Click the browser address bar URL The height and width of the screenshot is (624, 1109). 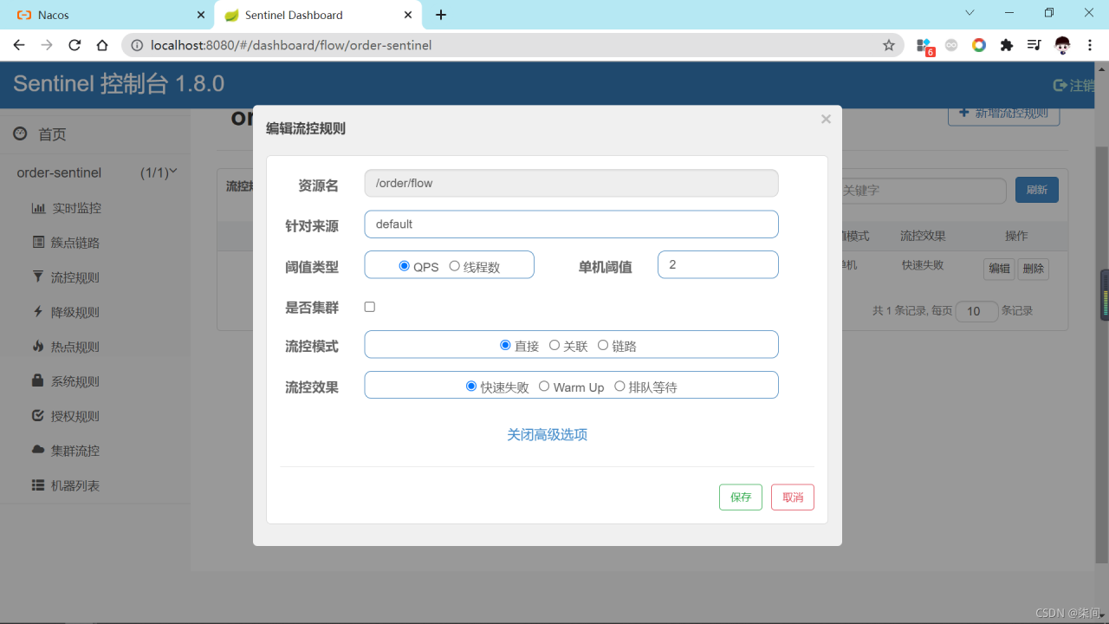(291, 45)
